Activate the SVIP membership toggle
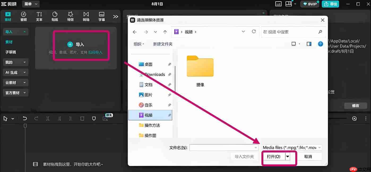The image size is (371, 172). click(x=309, y=4)
